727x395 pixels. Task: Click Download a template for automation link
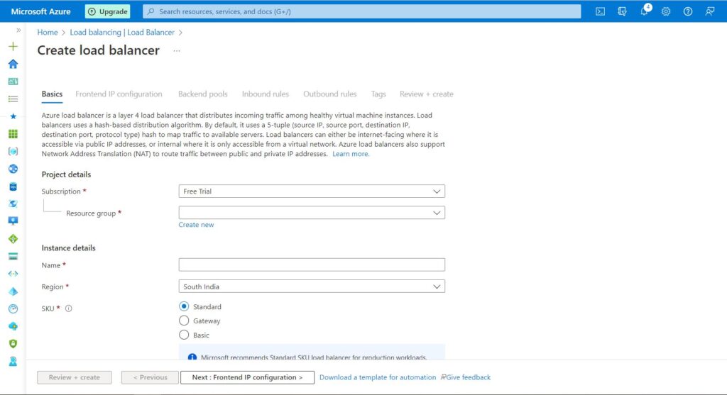click(378, 377)
